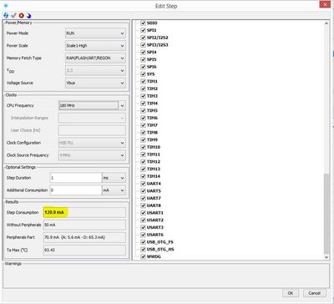The width and height of the screenshot is (334, 304).
Task: Toggle the TIM8 checkbox
Action: click(143, 132)
